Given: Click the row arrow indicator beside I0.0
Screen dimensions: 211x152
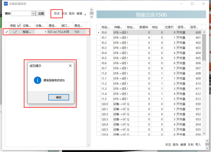Looking at the screenshot, I should (99, 32).
